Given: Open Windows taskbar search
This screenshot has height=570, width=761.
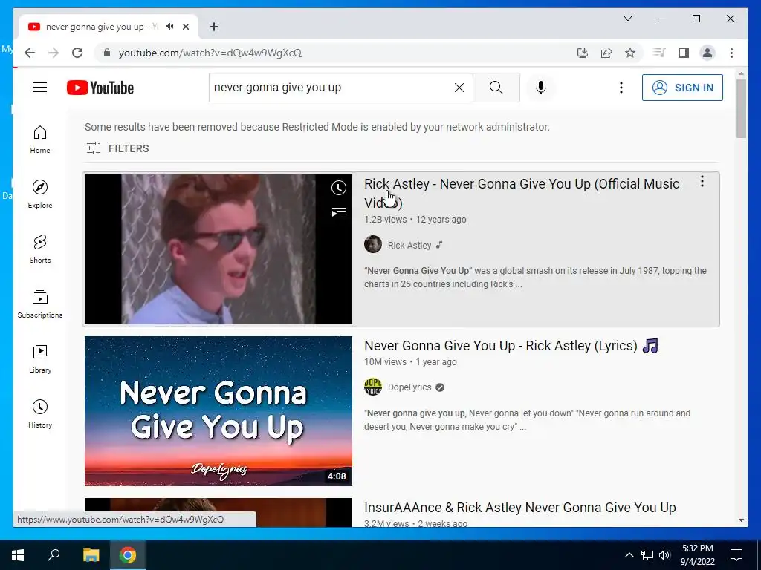Looking at the screenshot, I should click(54, 555).
